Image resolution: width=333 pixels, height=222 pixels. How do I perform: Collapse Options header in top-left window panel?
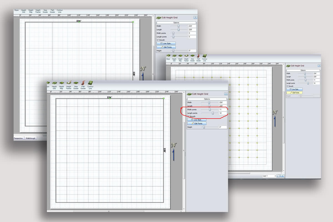(176, 23)
